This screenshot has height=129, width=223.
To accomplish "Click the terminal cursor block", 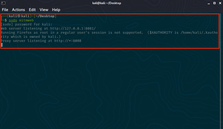I will pyautogui.click(x=2, y=45).
